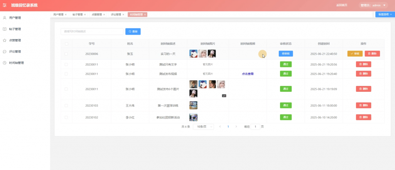This screenshot has height=170, width=395.
Task: Click the 通过 tag in 测试只有文字 row
Action: [286, 64]
